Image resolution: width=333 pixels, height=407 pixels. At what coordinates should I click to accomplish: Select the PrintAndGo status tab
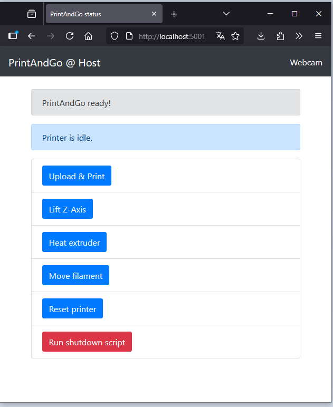point(104,14)
